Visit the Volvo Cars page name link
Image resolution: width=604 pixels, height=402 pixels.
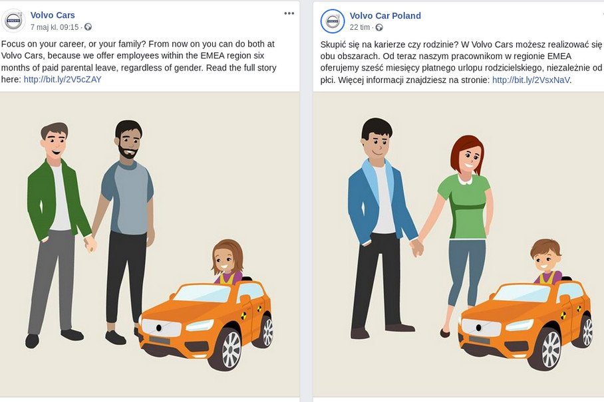(53, 15)
